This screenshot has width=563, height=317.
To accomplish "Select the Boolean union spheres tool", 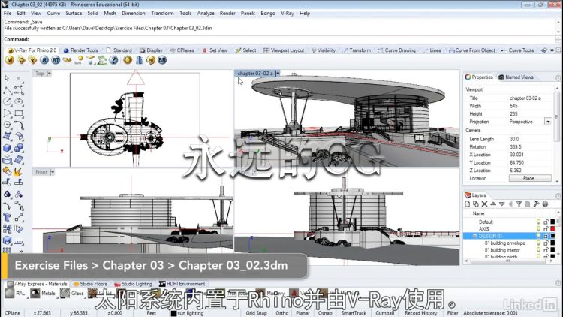I will [19, 148].
